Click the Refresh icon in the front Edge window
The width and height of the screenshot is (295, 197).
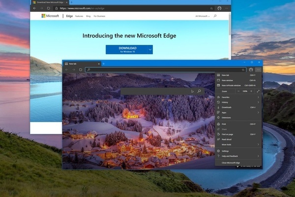(x=81, y=70)
